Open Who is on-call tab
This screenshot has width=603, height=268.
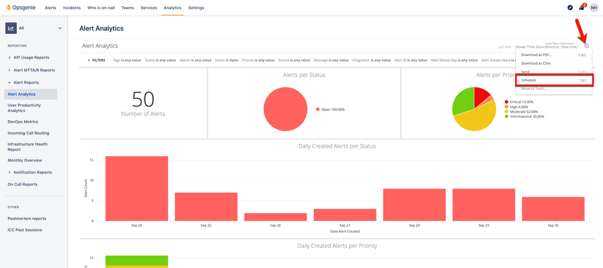tap(101, 8)
